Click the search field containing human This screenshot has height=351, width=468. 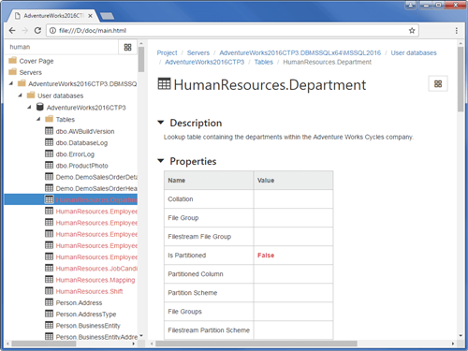tap(63, 47)
